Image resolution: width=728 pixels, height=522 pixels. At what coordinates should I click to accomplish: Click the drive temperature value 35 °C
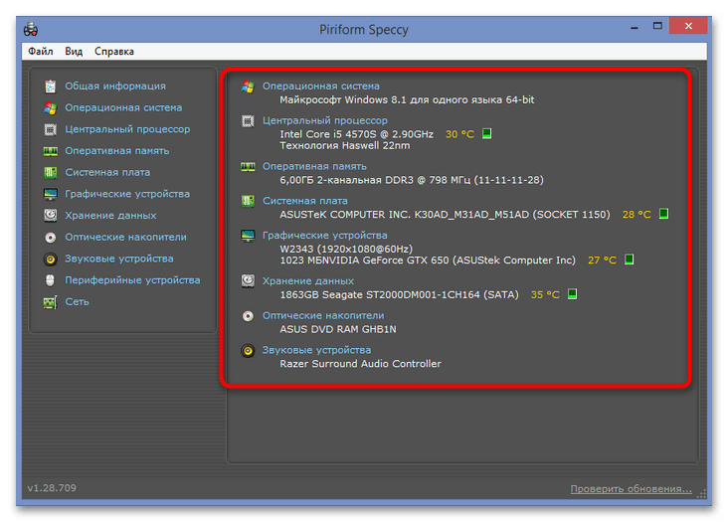point(545,294)
